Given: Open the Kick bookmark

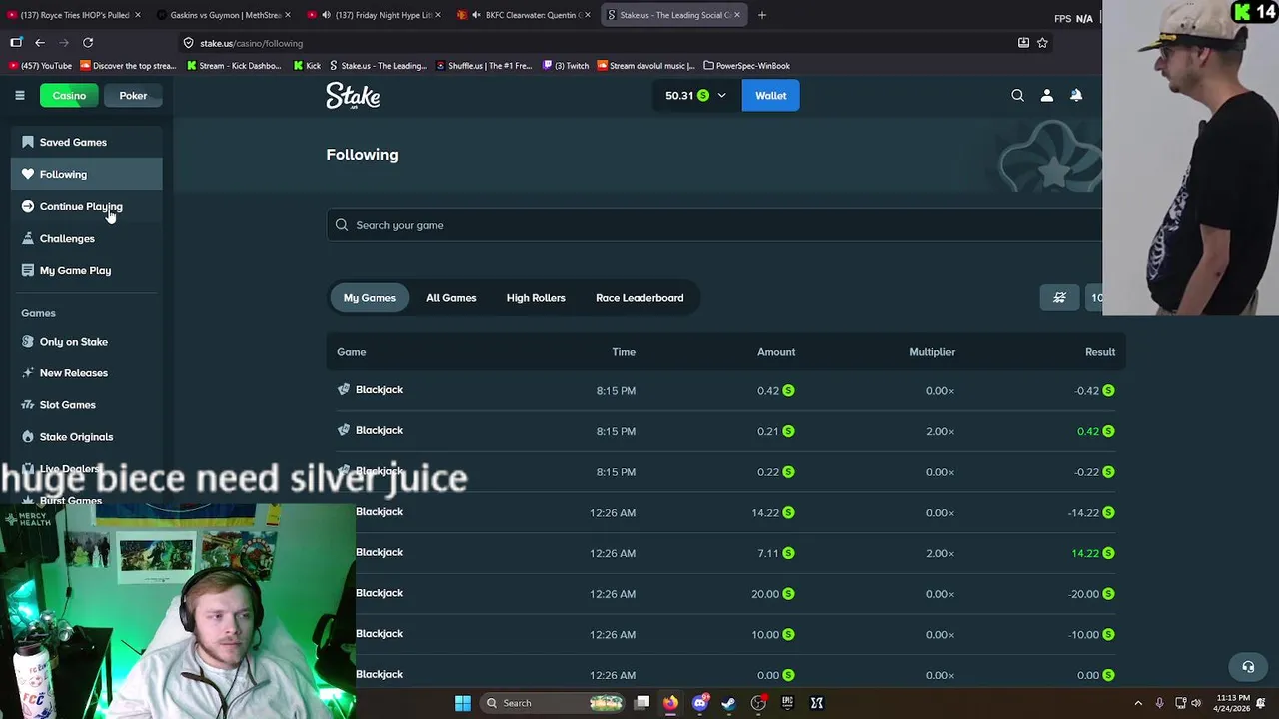Looking at the screenshot, I should pyautogui.click(x=308, y=66).
